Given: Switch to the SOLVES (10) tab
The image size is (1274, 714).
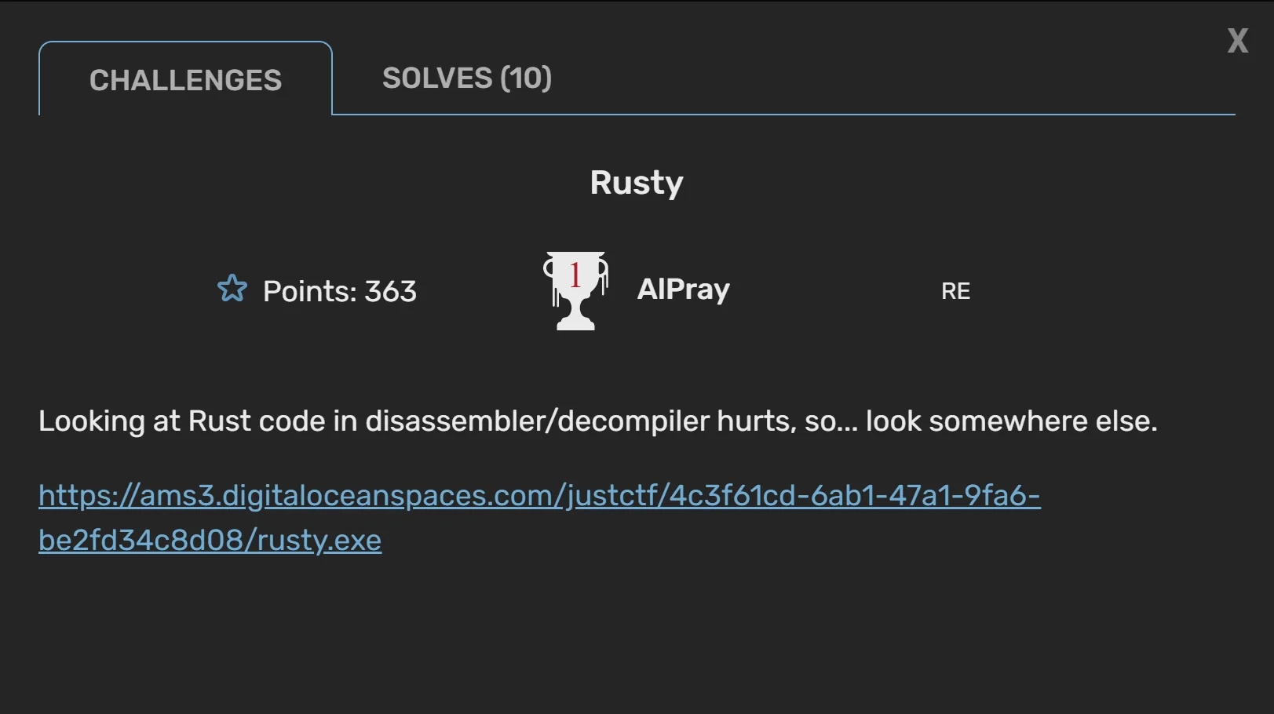Looking at the screenshot, I should tap(467, 78).
